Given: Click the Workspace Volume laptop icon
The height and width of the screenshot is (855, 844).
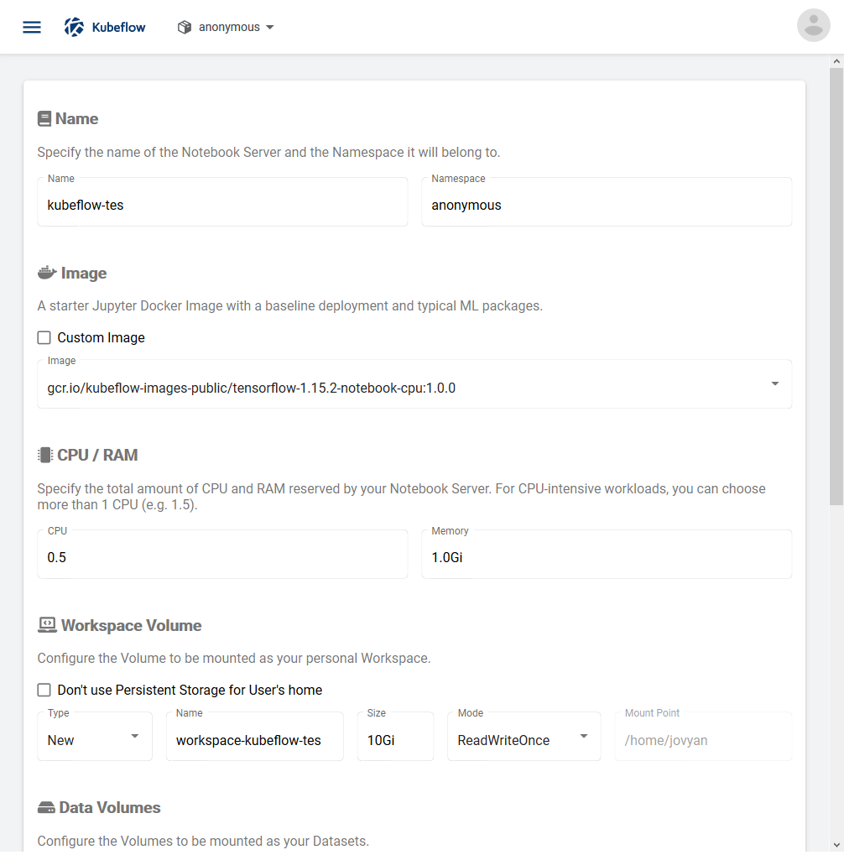Looking at the screenshot, I should click(x=47, y=625).
